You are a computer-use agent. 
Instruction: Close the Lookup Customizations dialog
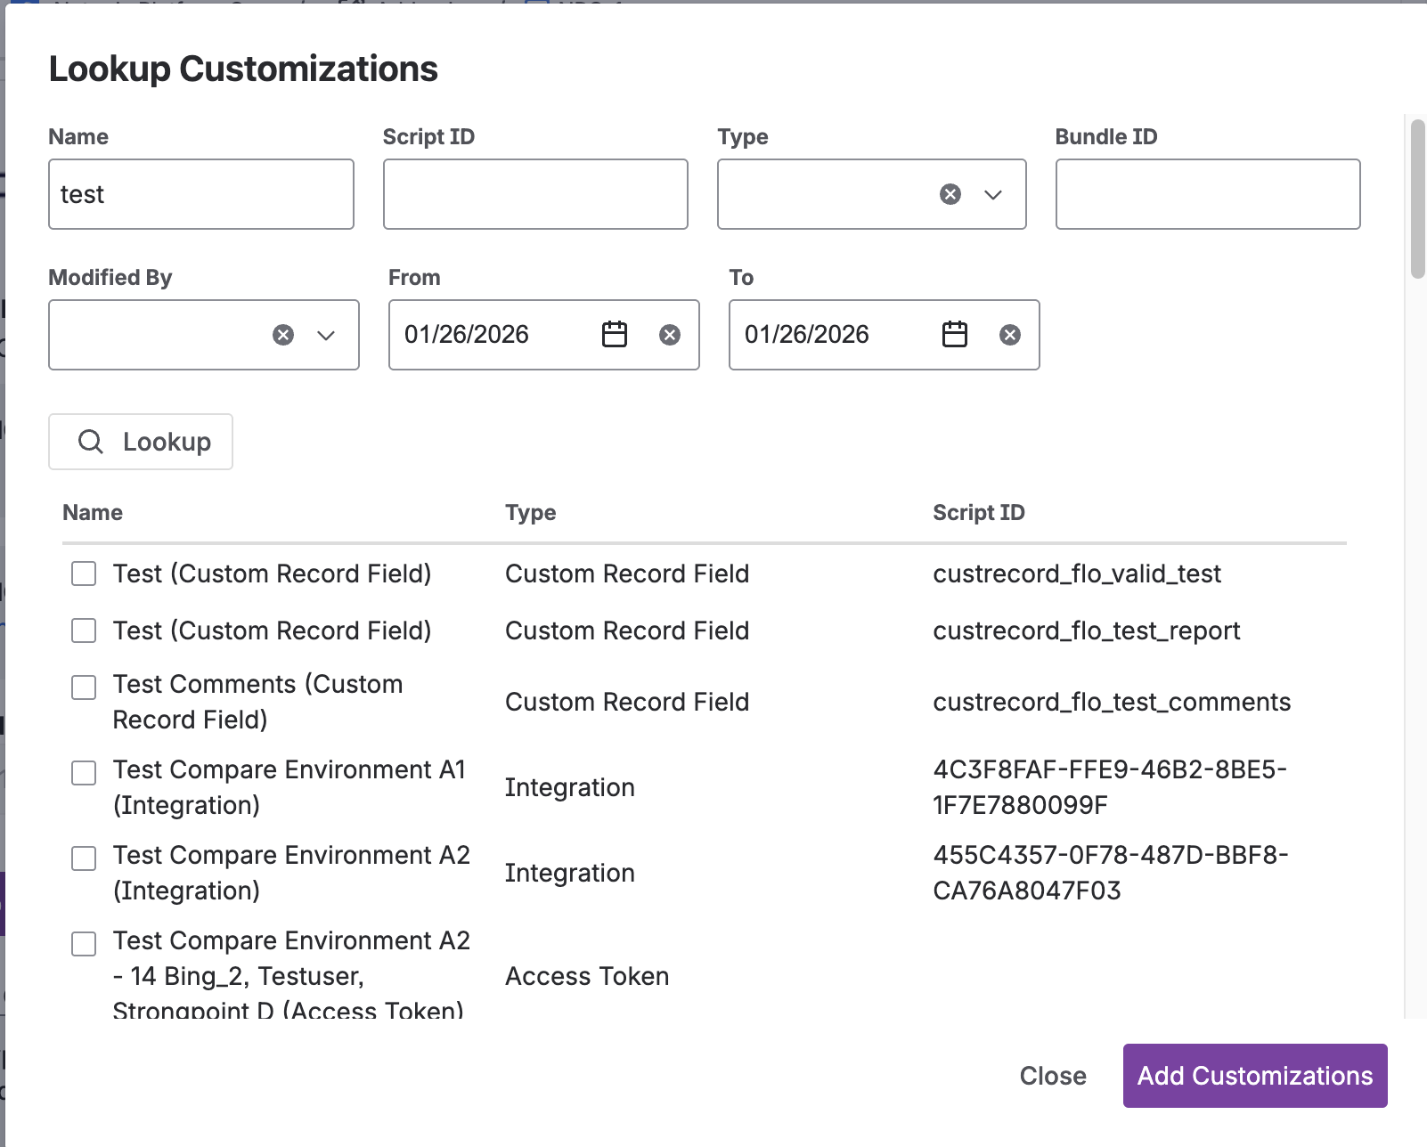coord(1052,1075)
